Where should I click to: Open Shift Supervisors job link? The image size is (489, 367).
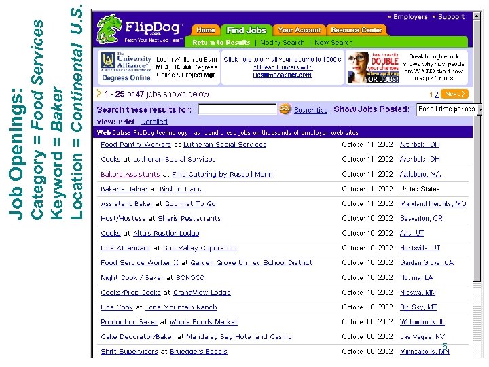(129, 351)
